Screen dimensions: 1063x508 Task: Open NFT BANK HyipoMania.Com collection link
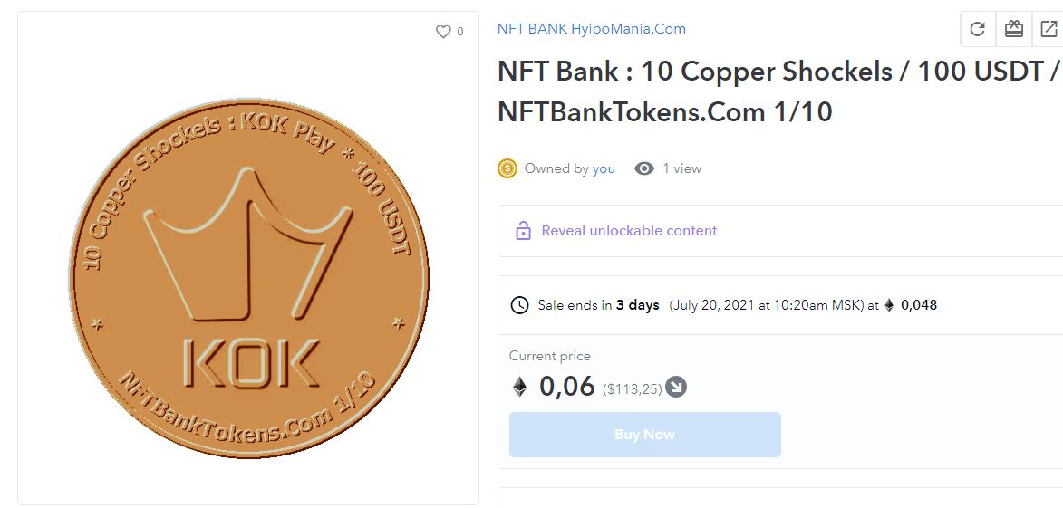coord(591,29)
